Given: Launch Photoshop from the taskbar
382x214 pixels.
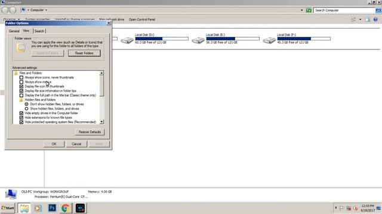Looking at the screenshot, I should click(x=52, y=208).
